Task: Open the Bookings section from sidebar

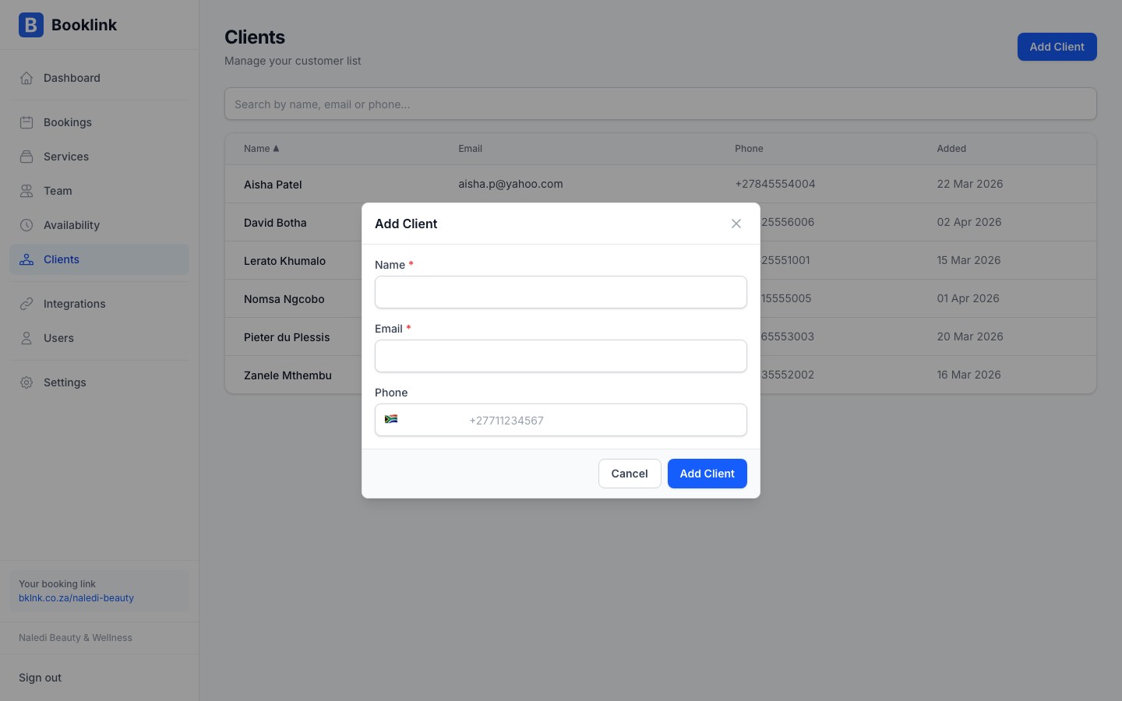Action: pos(67,122)
